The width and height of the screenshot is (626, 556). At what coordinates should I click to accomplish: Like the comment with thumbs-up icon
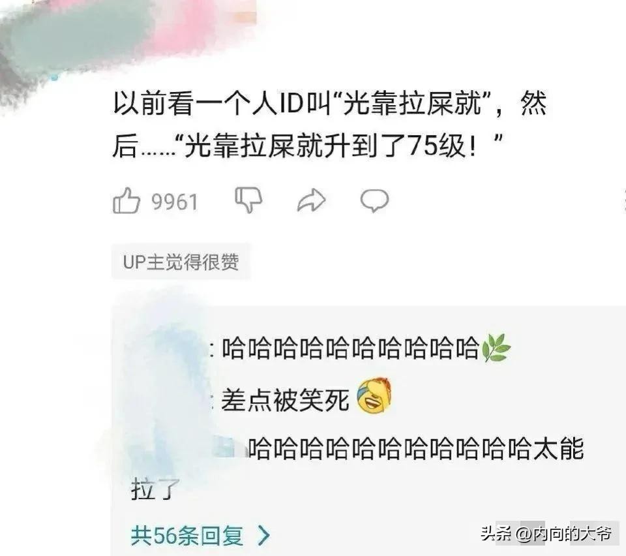point(127,200)
